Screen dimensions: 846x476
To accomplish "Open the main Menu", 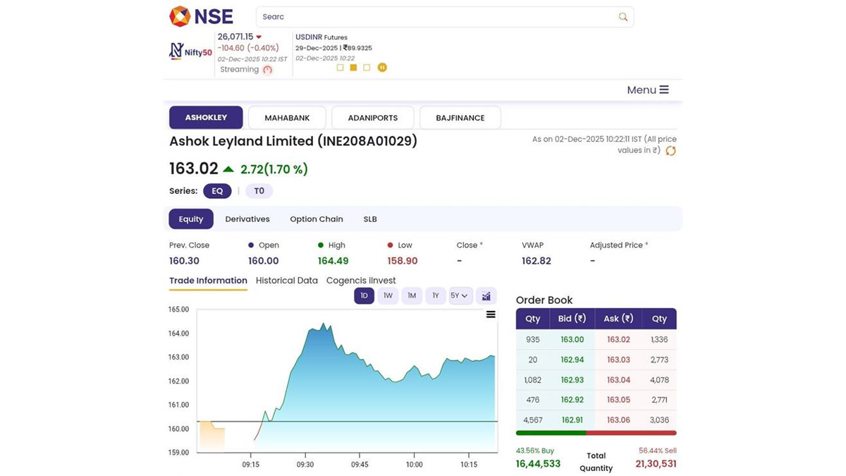I will click(x=647, y=90).
